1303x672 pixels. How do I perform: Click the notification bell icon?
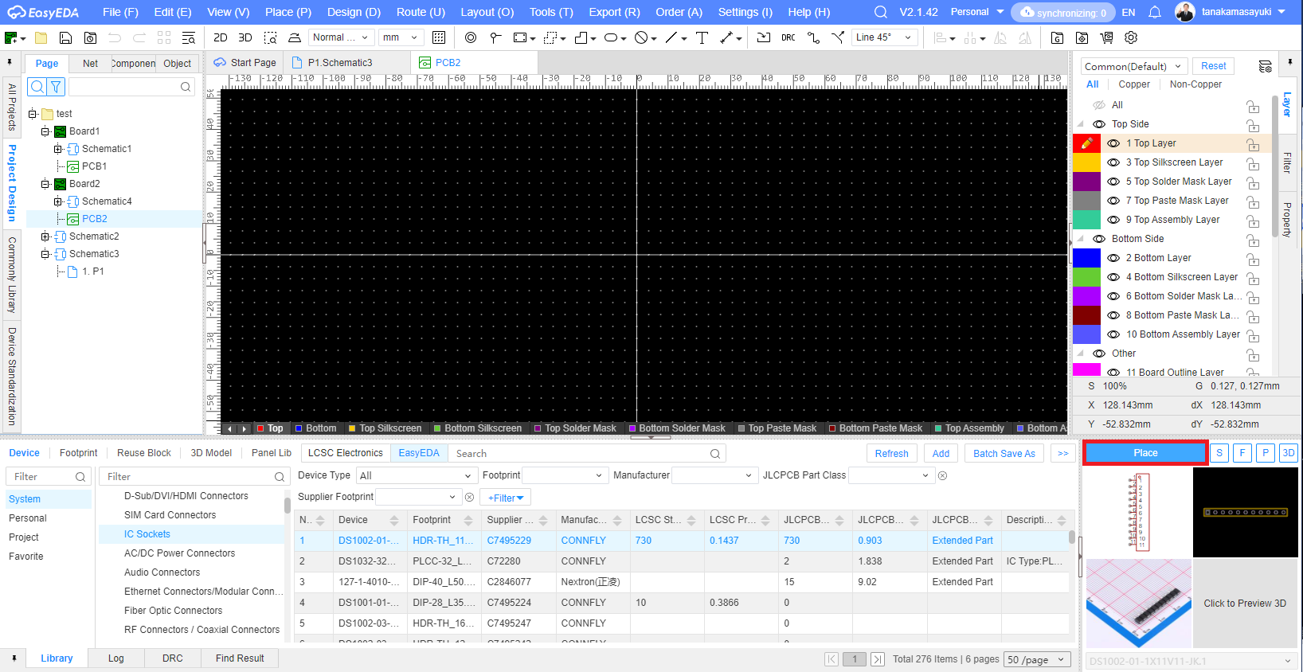tap(1154, 12)
